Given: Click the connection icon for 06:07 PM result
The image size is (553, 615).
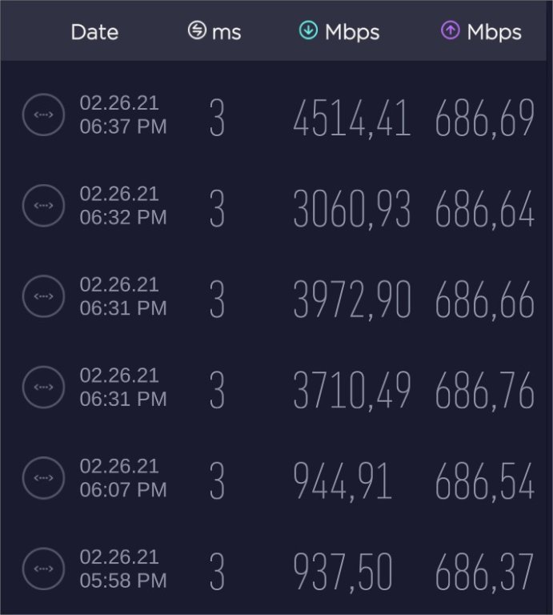Looking at the screenshot, I should click(x=43, y=478).
